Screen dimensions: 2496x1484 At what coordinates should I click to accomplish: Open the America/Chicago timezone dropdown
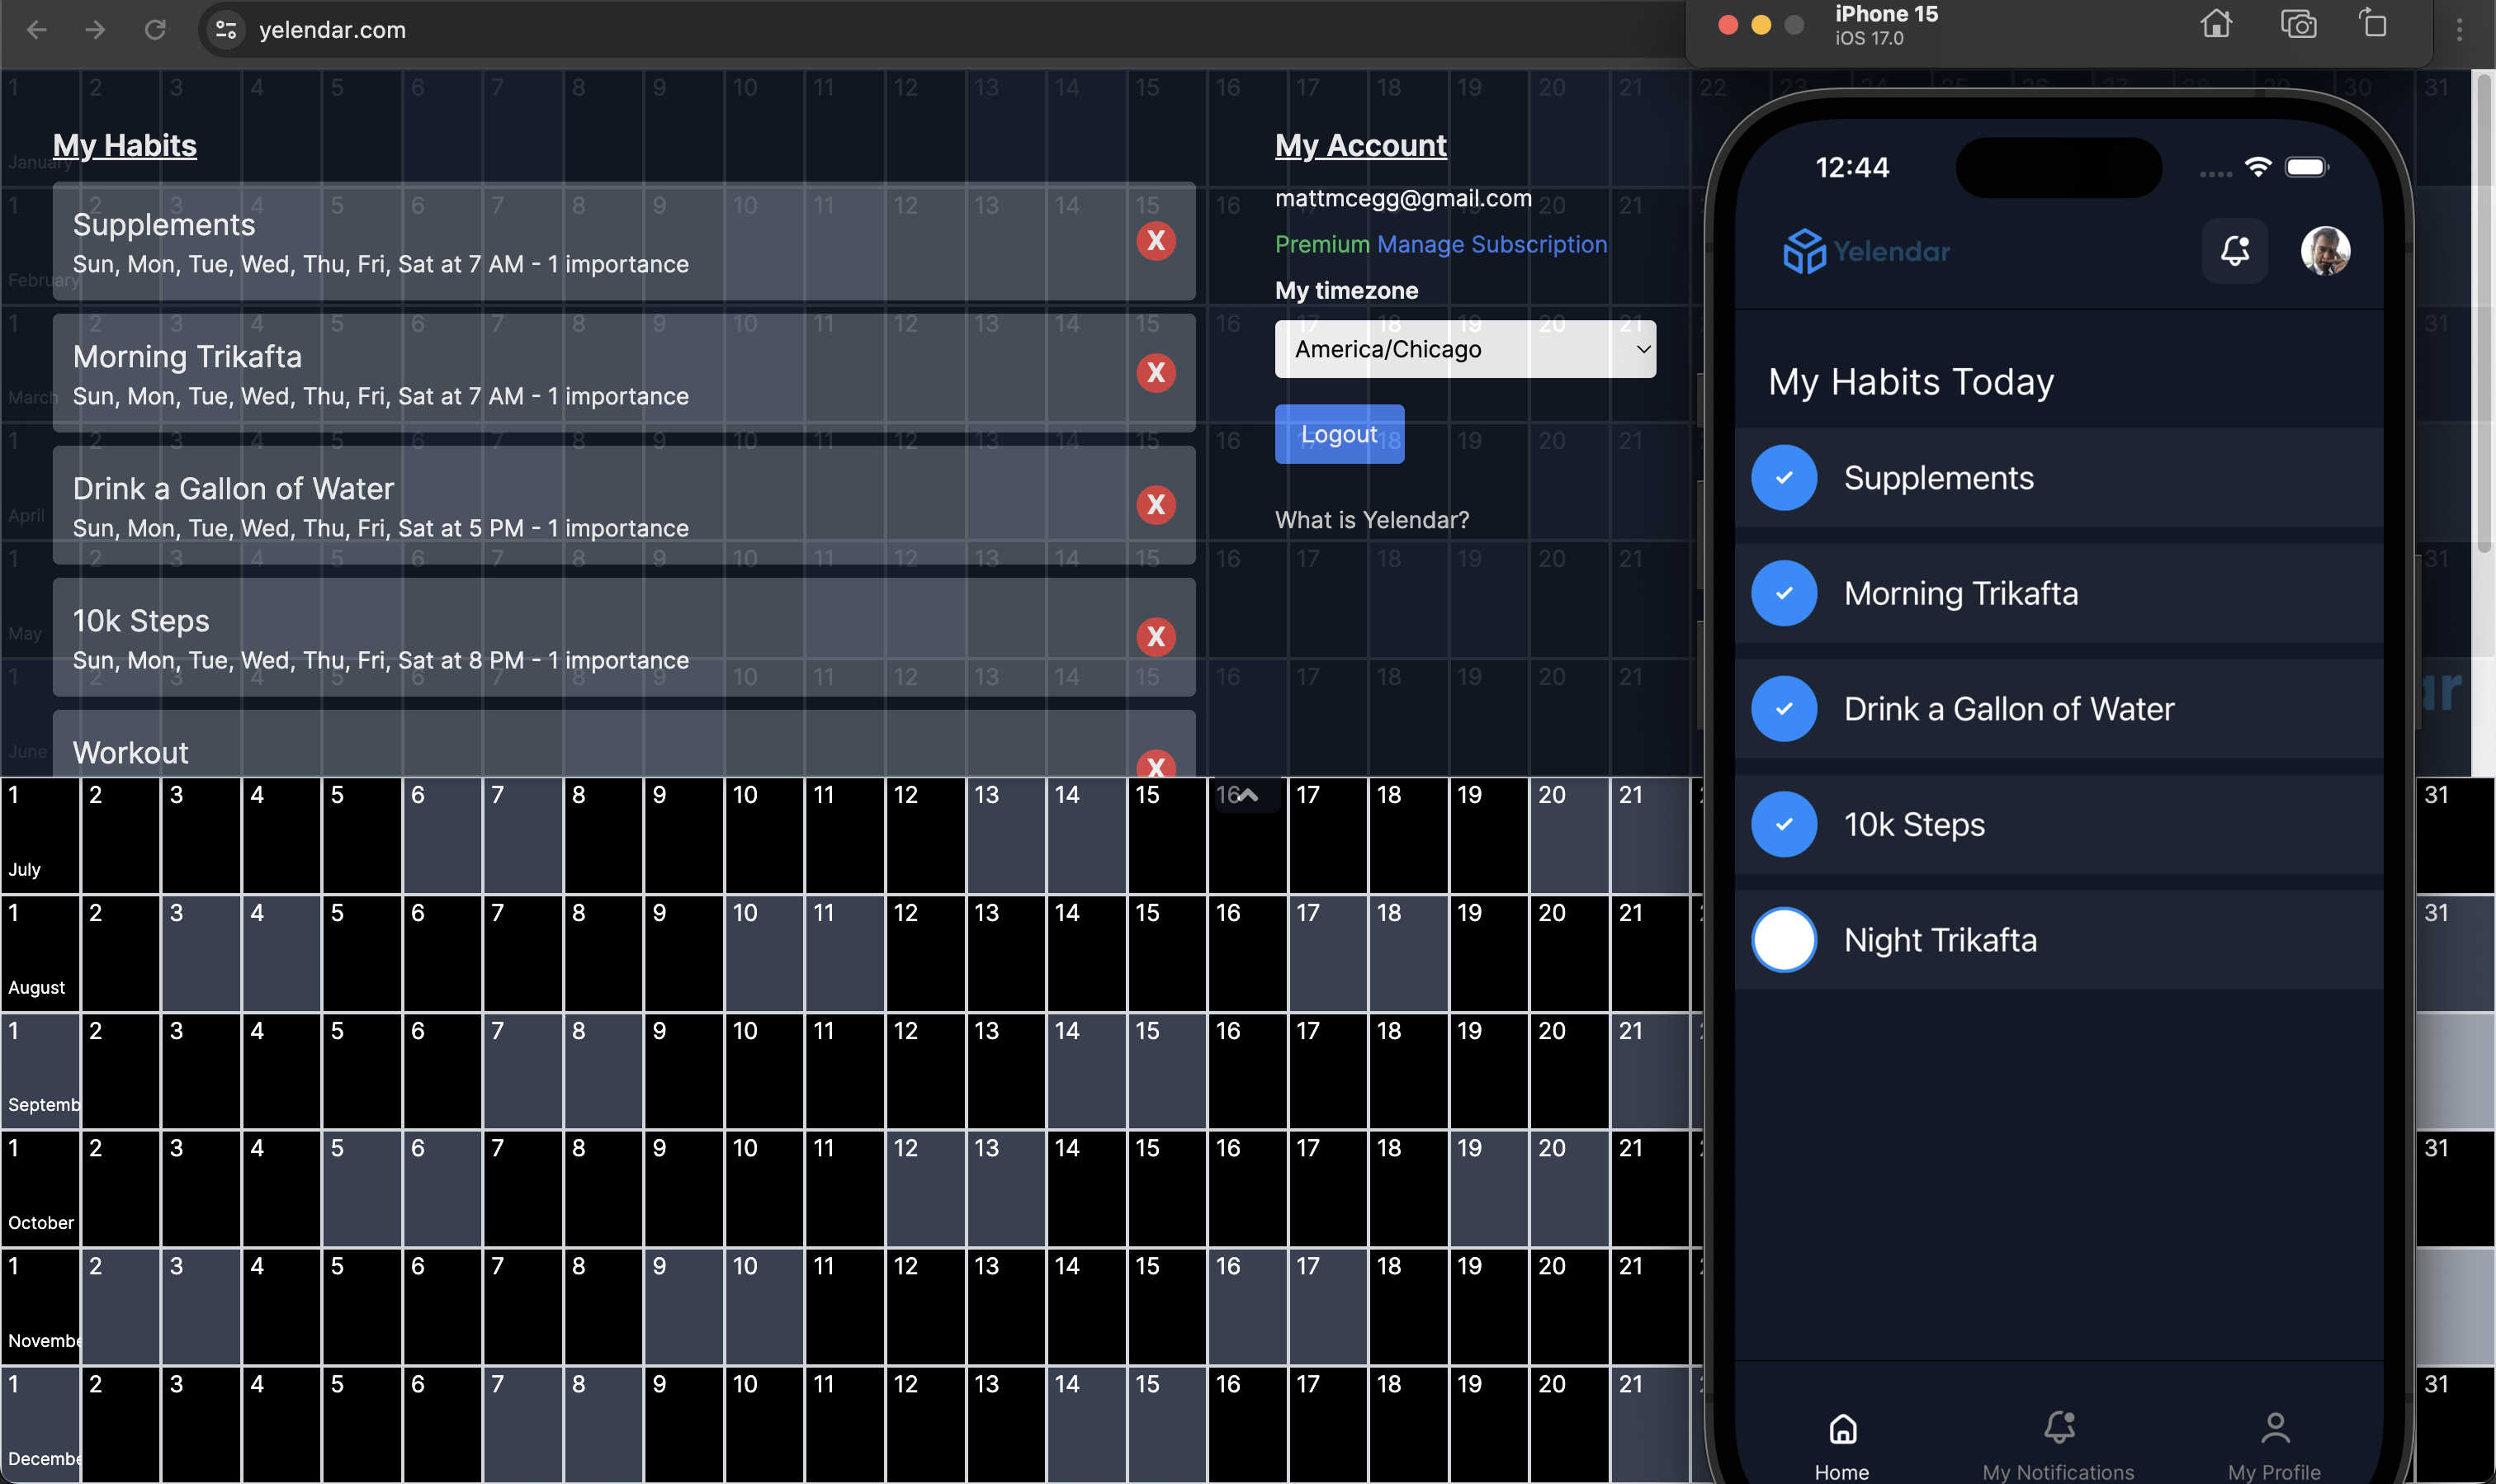point(1465,349)
